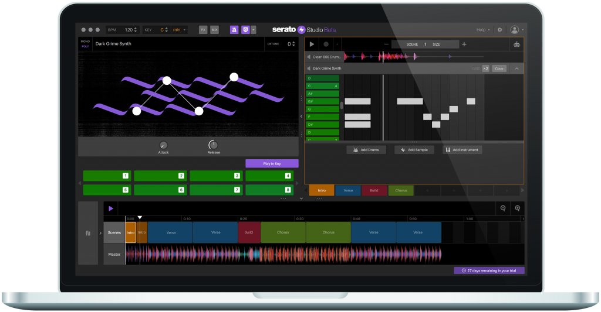Click the Add Instrument button
This screenshot has width=601, height=312.
pos(462,150)
